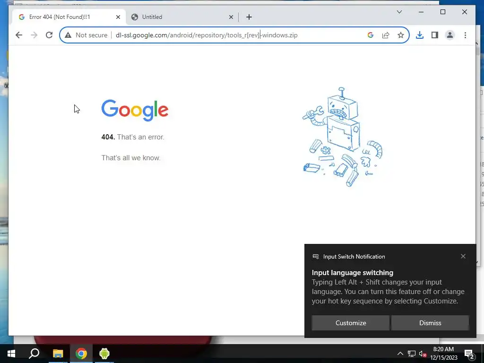Open Google search side panel icon in address bar
Image resolution: width=484 pixels, height=363 pixels.
point(371,35)
